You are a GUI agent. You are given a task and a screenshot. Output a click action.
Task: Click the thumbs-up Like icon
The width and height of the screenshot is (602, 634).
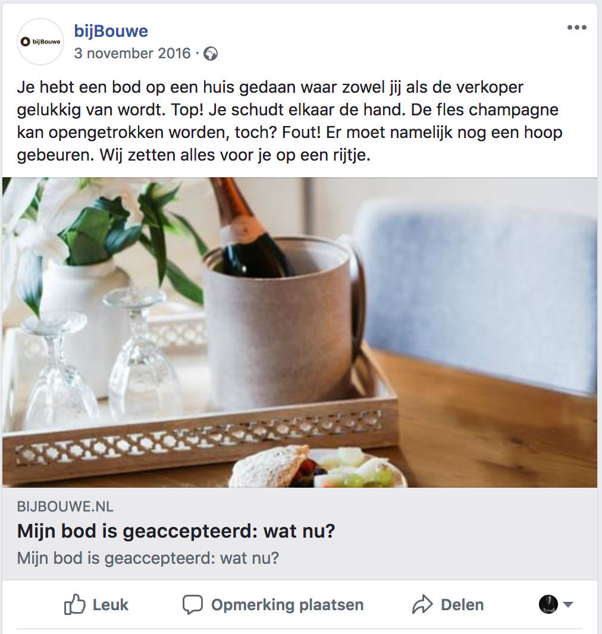click(75, 604)
